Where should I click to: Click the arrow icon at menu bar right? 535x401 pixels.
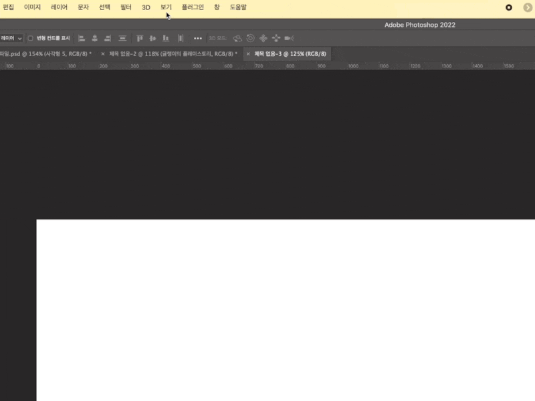click(528, 7)
